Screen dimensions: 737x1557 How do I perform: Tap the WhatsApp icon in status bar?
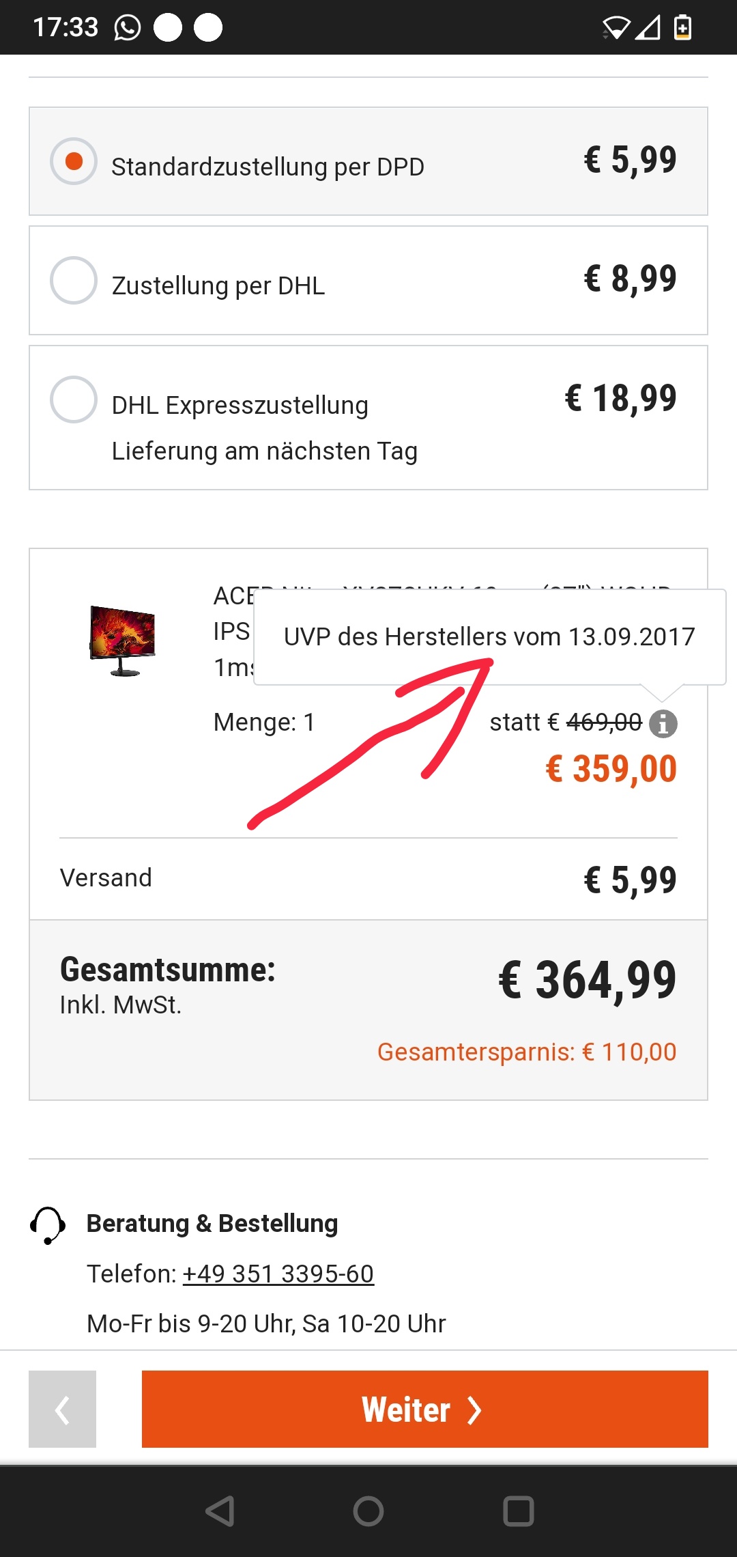(128, 28)
